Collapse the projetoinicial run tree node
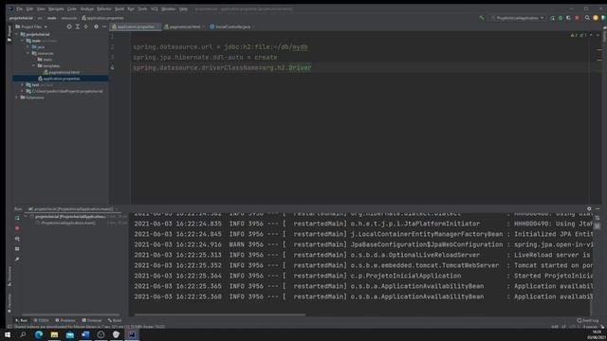Viewport: 607px width, 341px height. click(26, 217)
